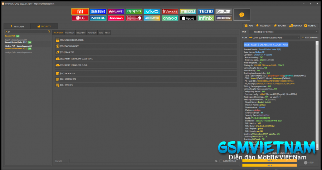Select the DIAG sub-tab
The image size is (322, 170).
(101, 33)
